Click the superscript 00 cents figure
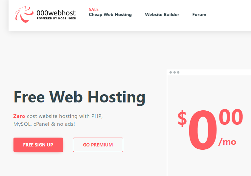The height and width of the screenshot is (176, 251). [x=231, y=117]
